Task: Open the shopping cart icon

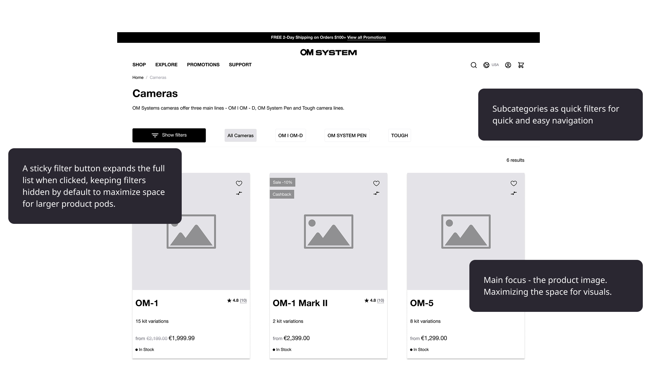Action: coord(521,65)
